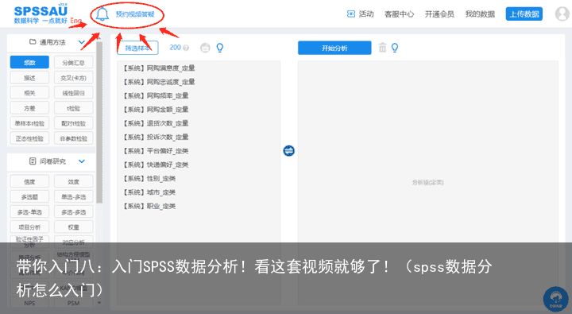Click the 开始分析 button
This screenshot has height=314, width=572.
tap(334, 48)
